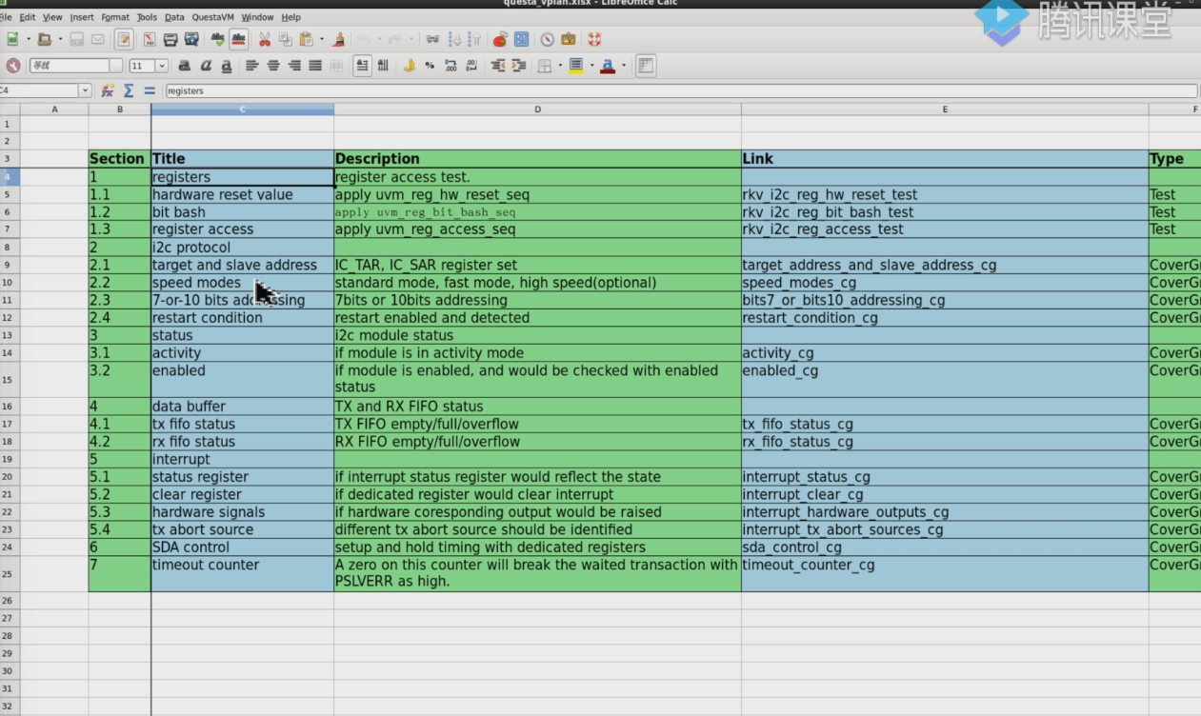Sort descending icon
The image size is (1201, 716).
tap(474, 39)
